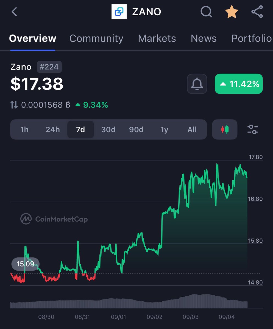The height and width of the screenshot is (329, 273).
Task: Tap the Zano name label
Action: [21, 67]
